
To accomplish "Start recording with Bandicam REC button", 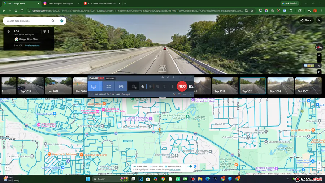I will tap(182, 86).
